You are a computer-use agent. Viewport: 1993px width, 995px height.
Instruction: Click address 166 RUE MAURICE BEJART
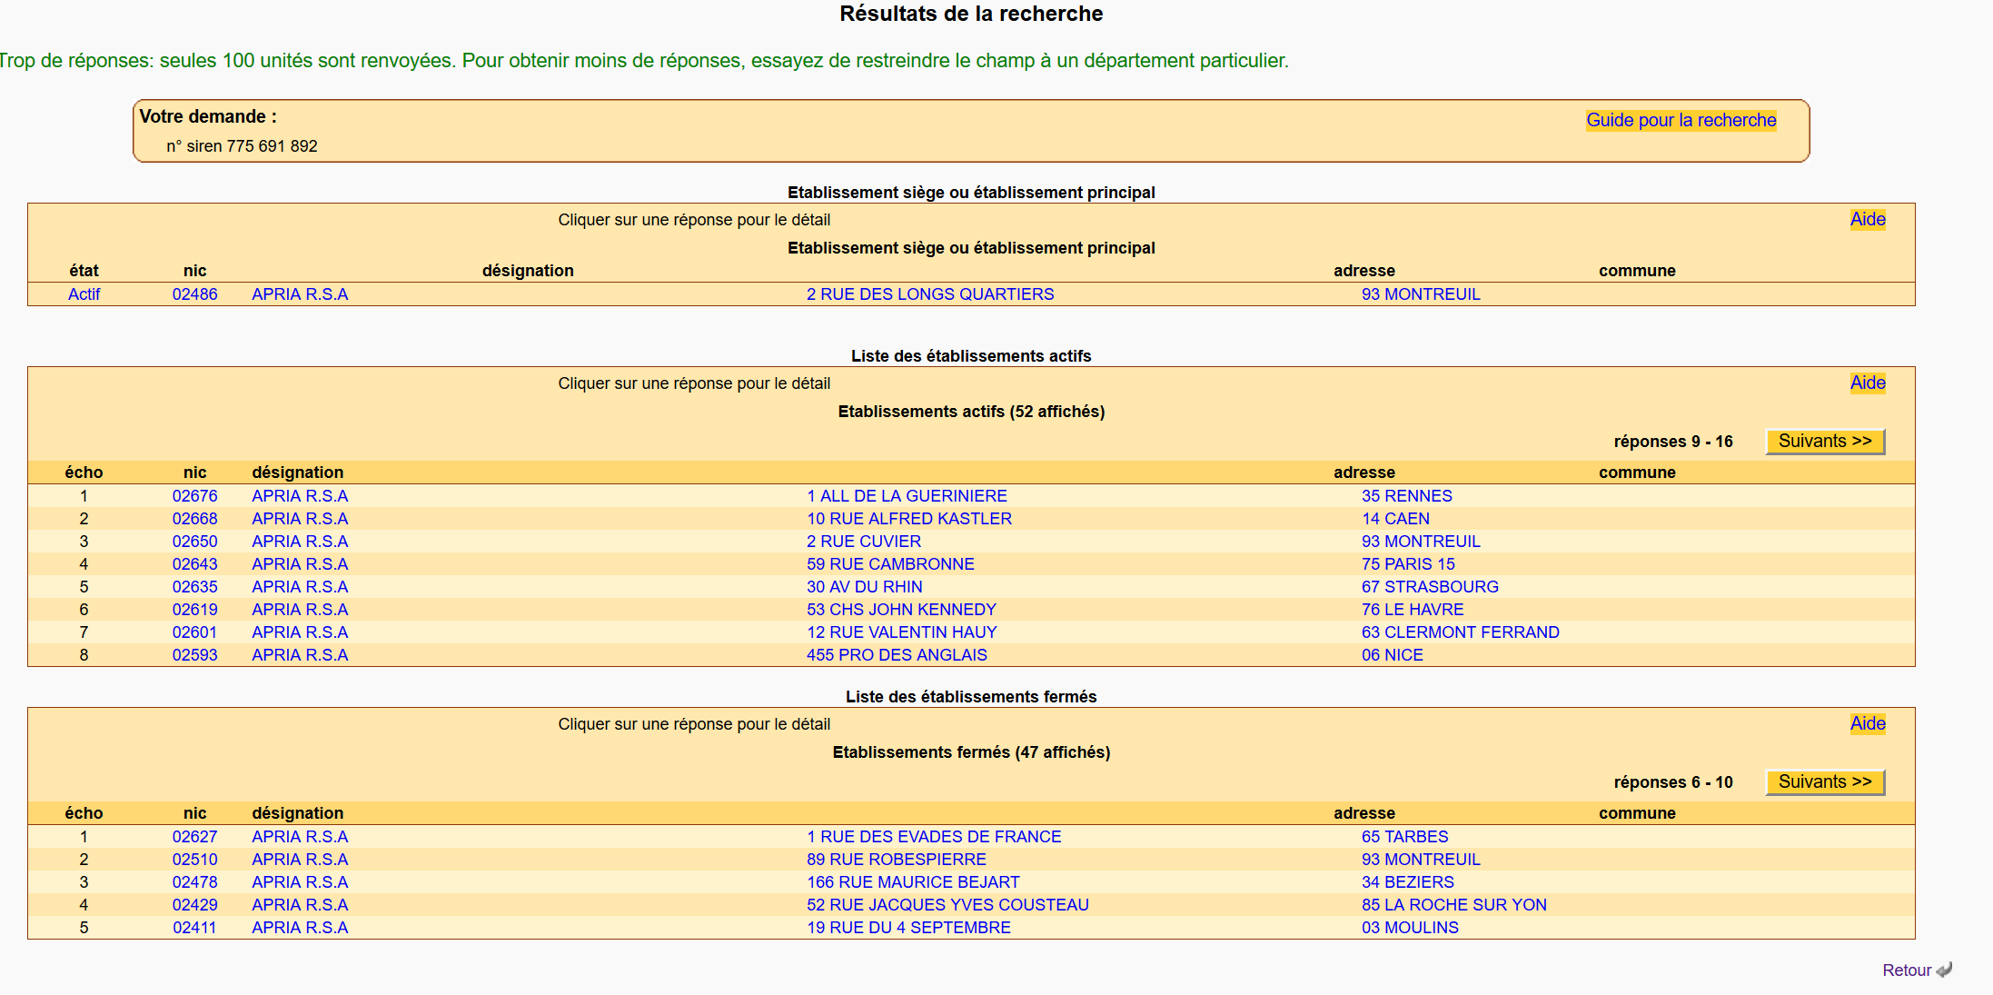coord(913,881)
